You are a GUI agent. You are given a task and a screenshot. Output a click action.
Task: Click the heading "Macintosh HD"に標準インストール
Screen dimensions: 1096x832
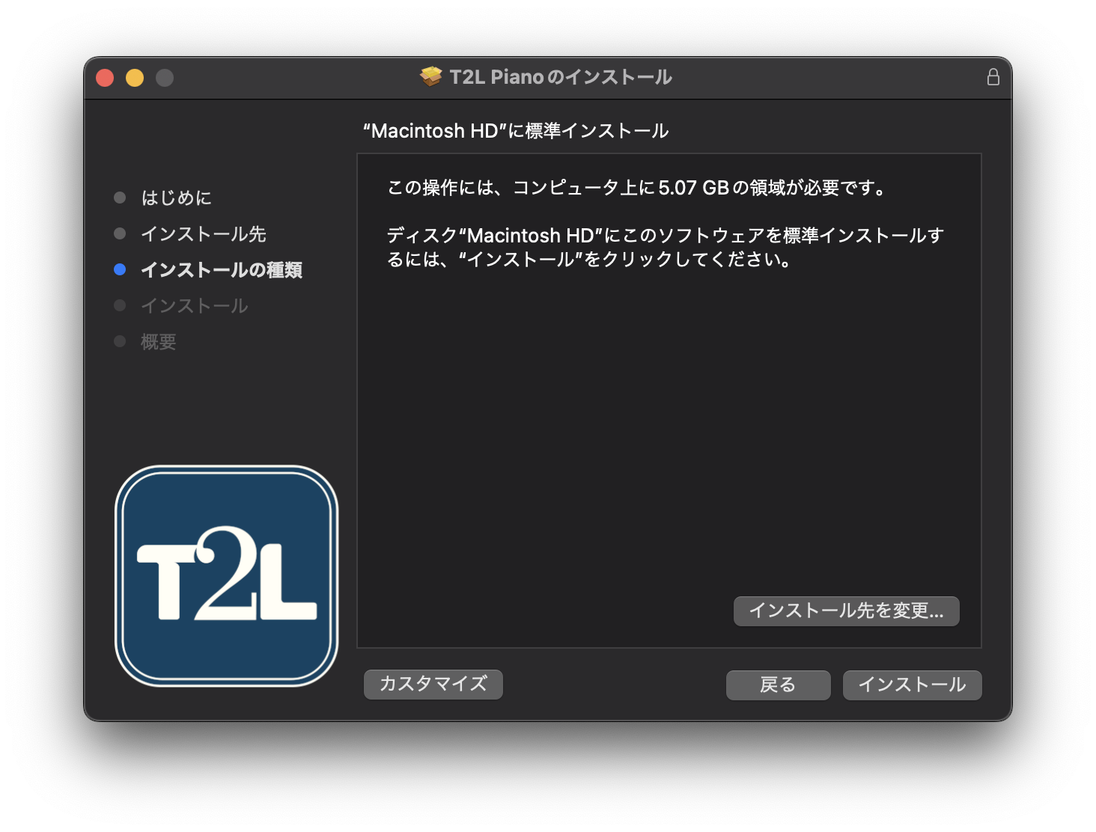(515, 131)
